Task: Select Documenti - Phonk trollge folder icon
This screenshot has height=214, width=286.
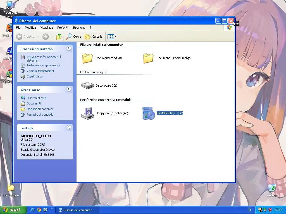Action: click(148, 58)
